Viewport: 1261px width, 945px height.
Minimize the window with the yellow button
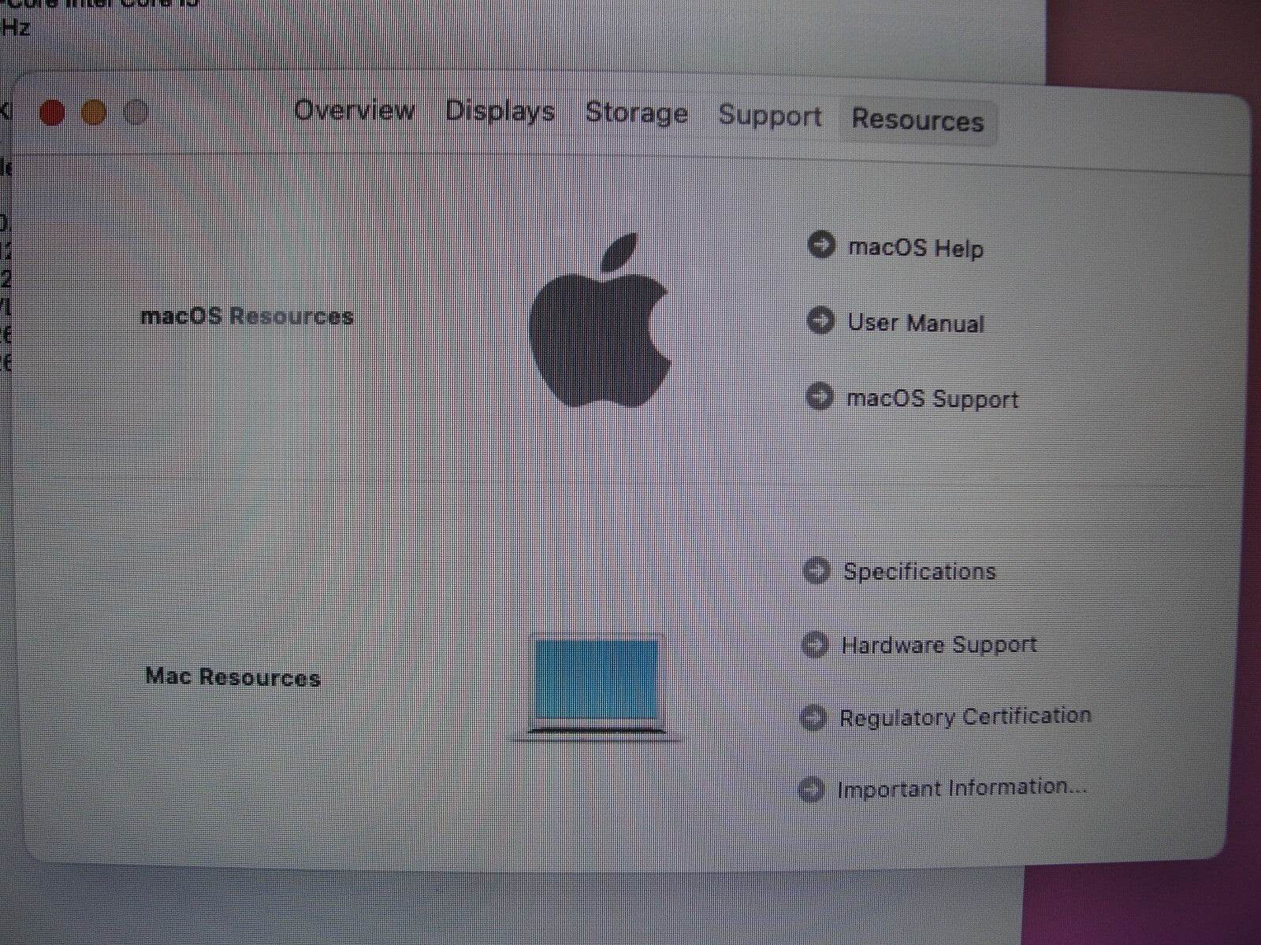click(94, 113)
